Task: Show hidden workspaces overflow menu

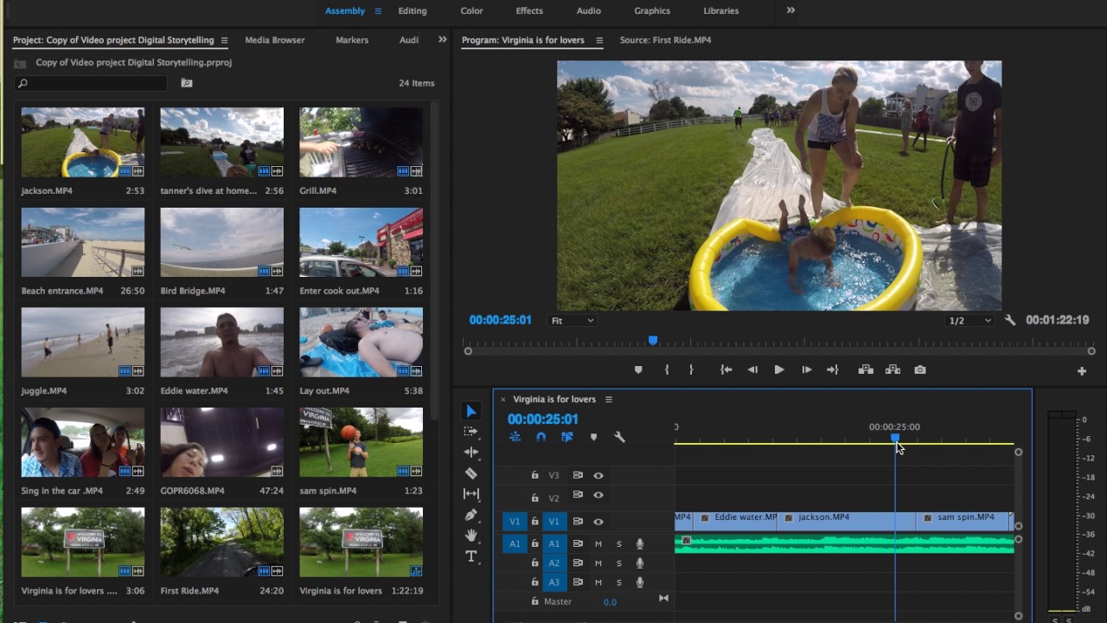Action: point(790,10)
